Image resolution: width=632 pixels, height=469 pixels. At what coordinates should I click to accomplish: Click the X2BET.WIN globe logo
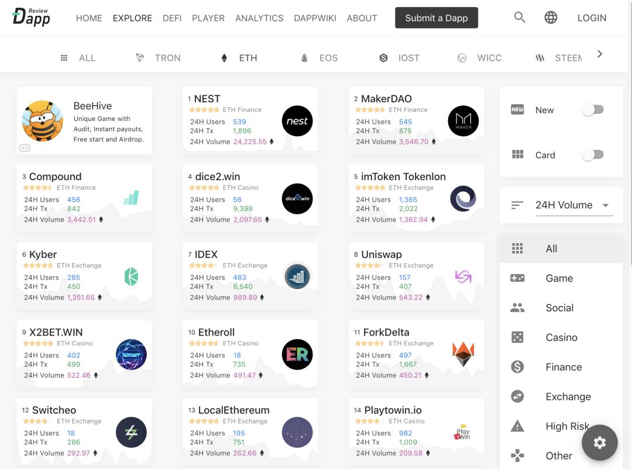pyautogui.click(x=131, y=354)
